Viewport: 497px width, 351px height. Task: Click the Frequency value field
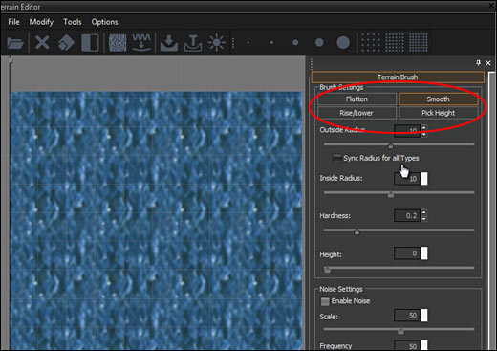tap(407, 346)
